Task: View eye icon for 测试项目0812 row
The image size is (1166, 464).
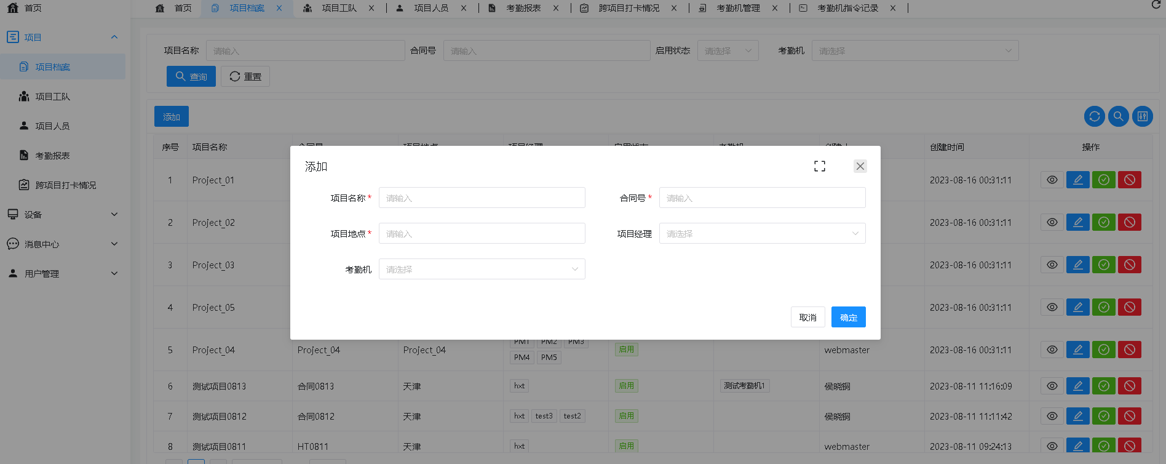Action: 1052,416
